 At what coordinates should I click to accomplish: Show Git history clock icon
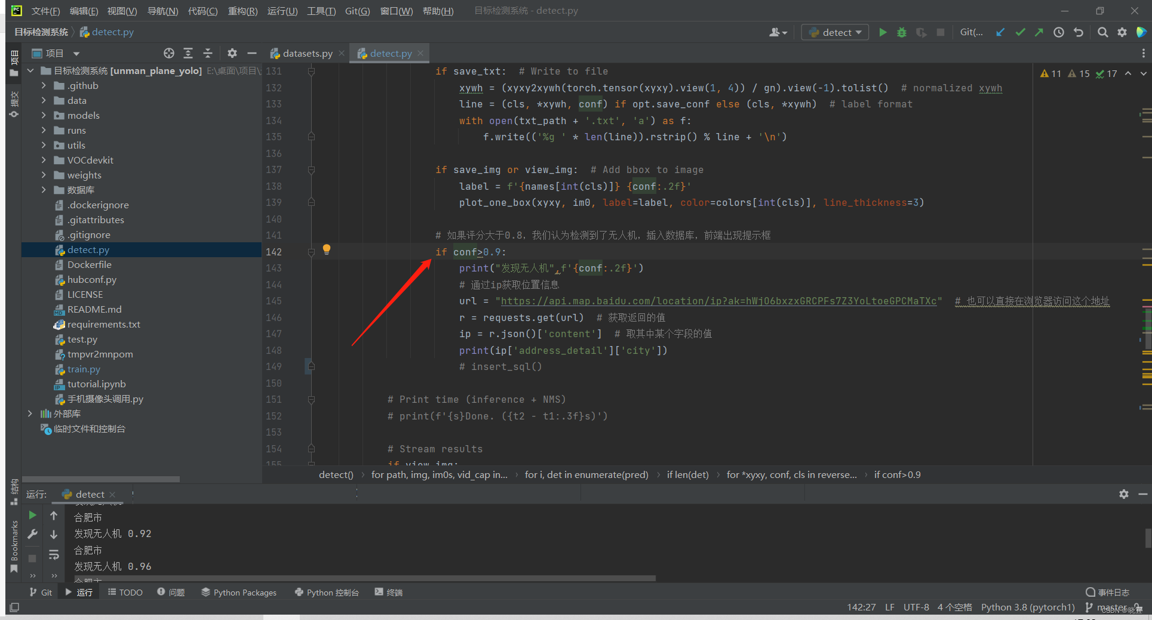click(1058, 32)
